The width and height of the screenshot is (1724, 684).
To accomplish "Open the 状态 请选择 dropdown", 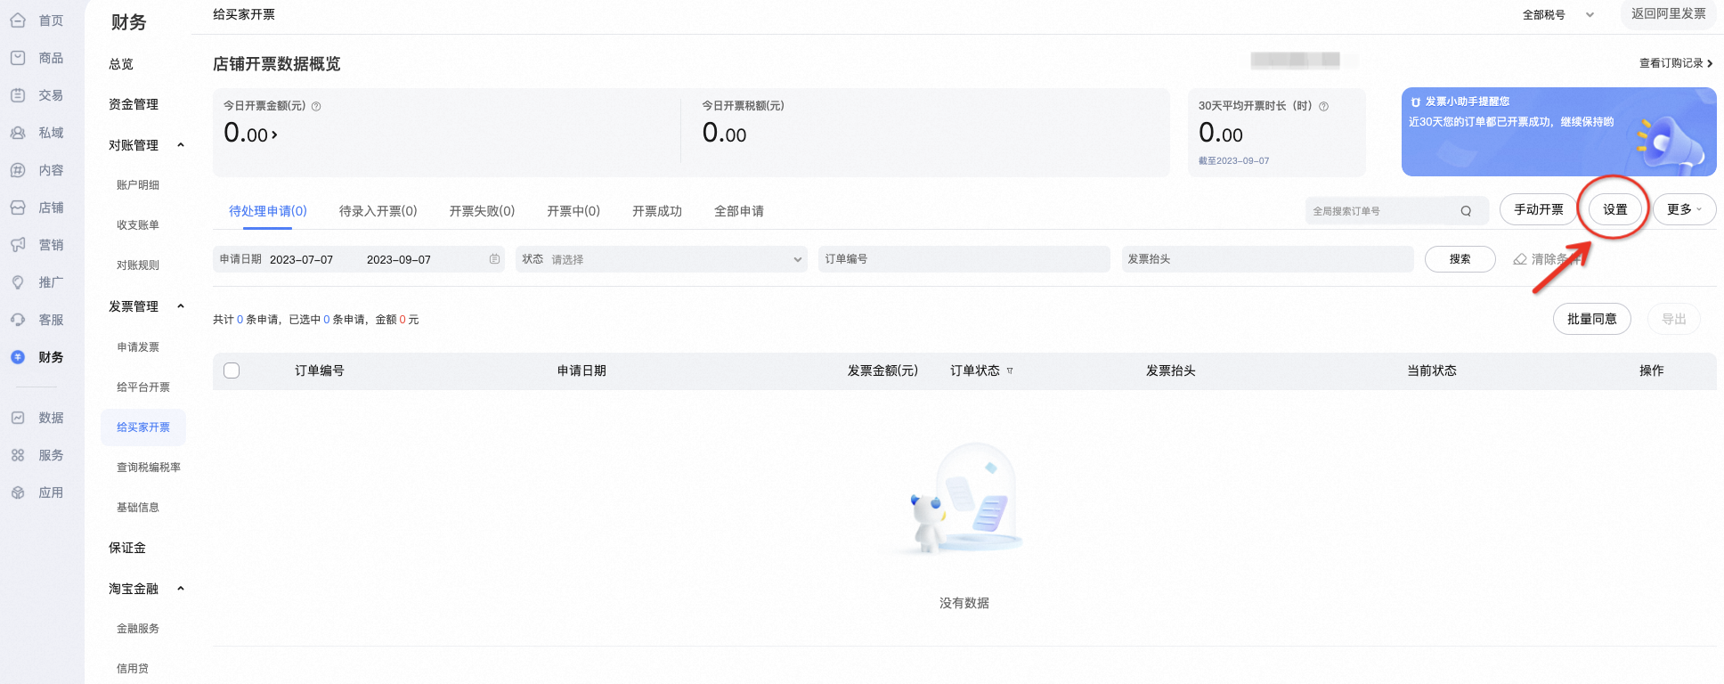I will [x=662, y=259].
